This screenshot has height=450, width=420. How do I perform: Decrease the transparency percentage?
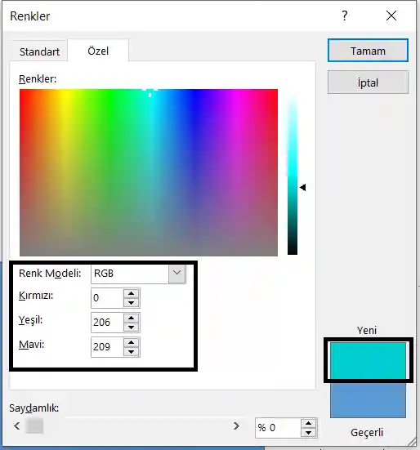[x=309, y=433]
